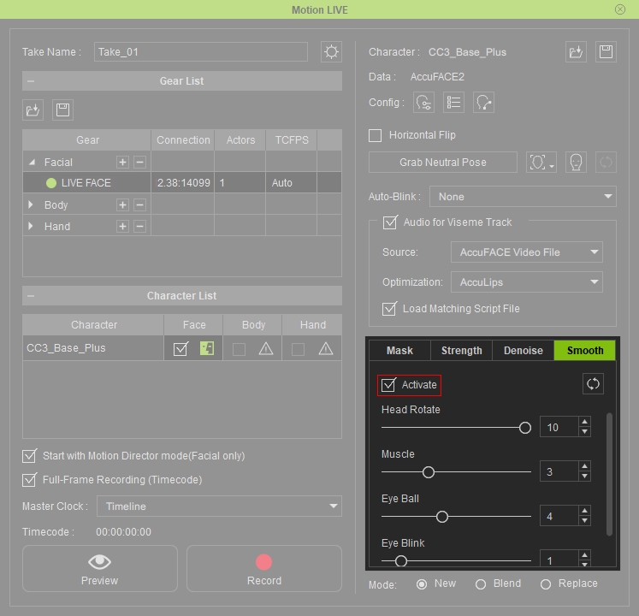The height and width of the screenshot is (616, 639).
Task: Click the Auto TCFPS cell
Action: coord(291,182)
